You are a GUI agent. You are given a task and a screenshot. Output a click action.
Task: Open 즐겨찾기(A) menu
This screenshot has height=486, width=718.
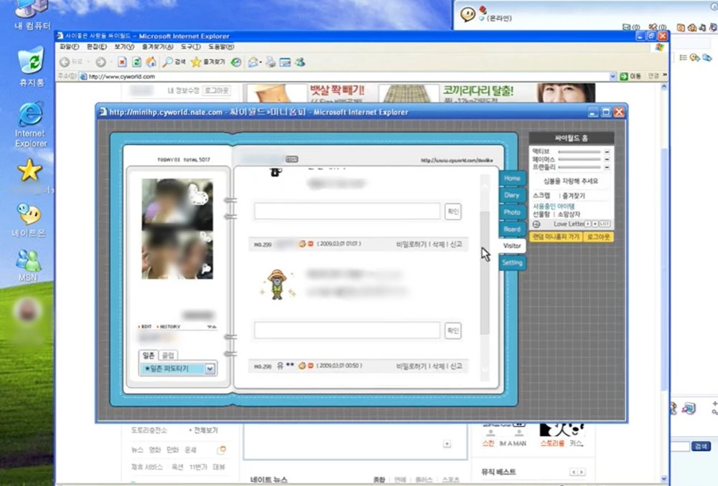pos(157,47)
